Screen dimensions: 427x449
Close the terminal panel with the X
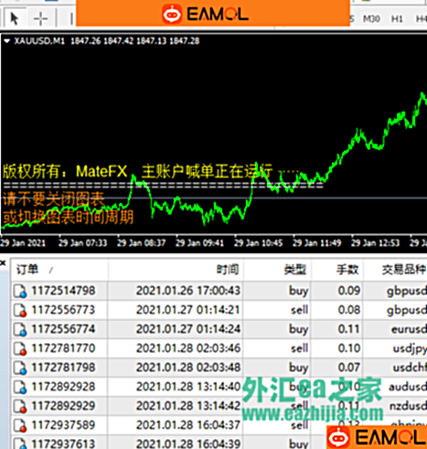3,262
